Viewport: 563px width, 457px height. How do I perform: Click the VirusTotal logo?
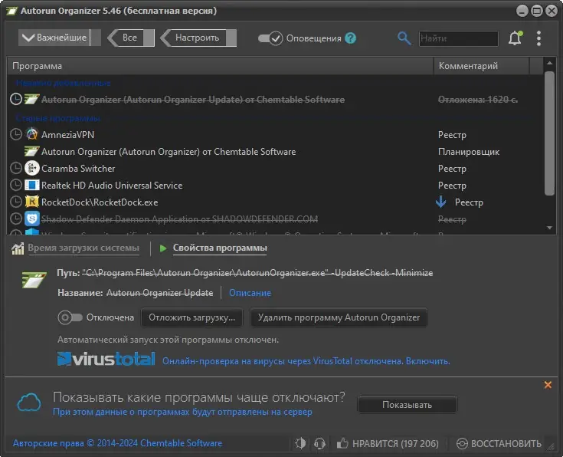[106, 359]
